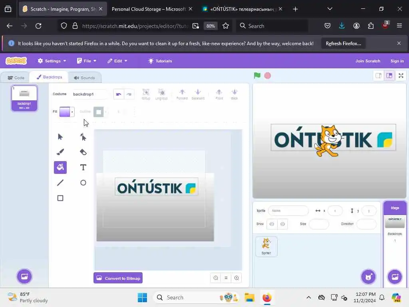Zoom out the paint canvas
This screenshot has height=307, width=409.
(x=216, y=278)
